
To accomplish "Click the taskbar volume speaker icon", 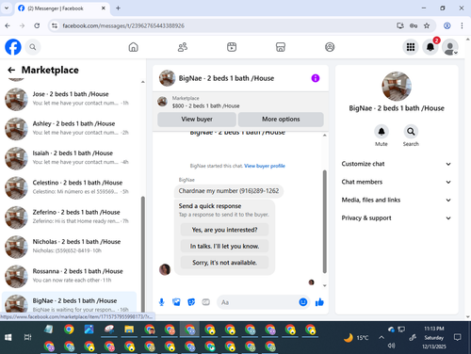I will click(x=391, y=346).
